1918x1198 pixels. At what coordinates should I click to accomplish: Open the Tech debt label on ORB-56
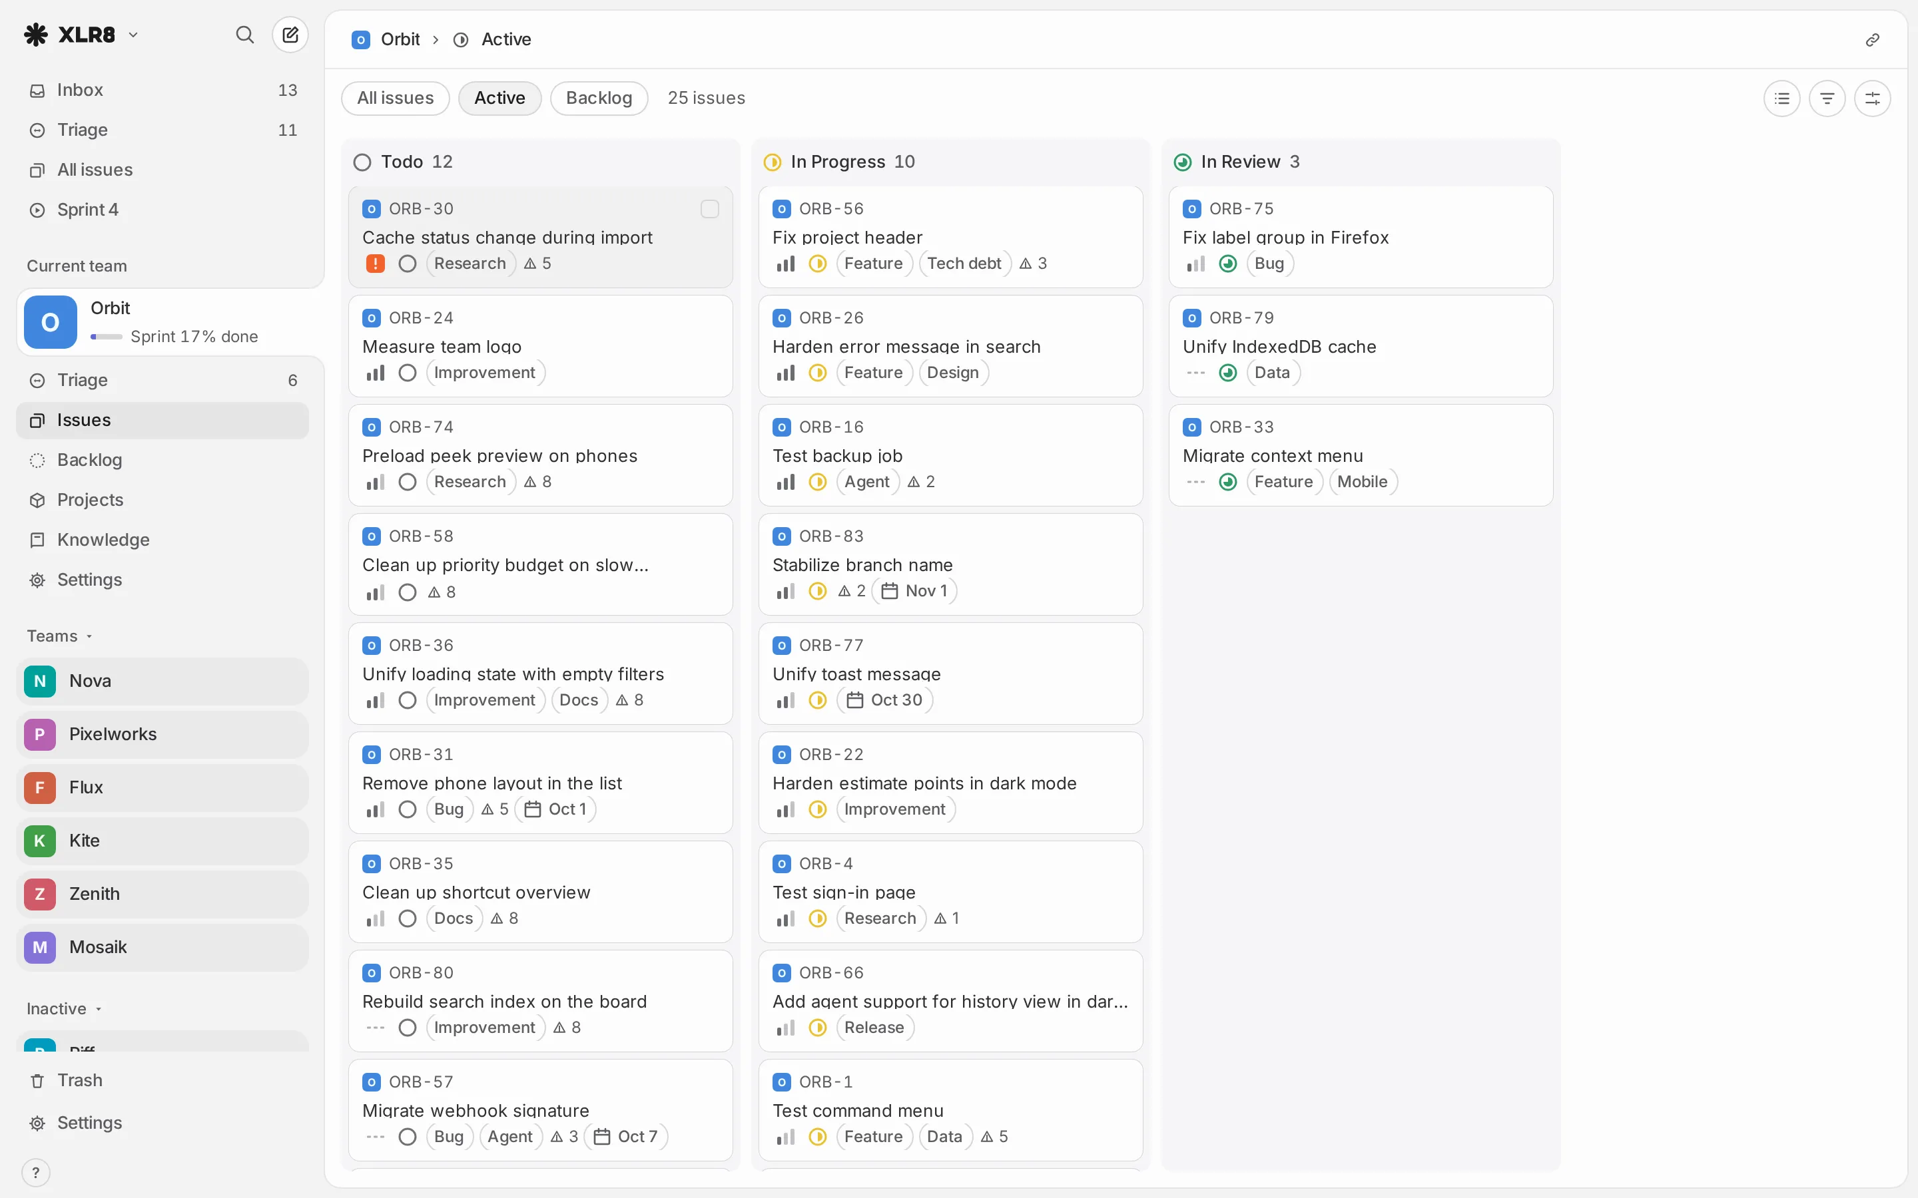pos(964,264)
